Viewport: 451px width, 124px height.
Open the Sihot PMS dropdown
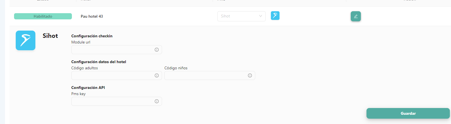(x=242, y=16)
